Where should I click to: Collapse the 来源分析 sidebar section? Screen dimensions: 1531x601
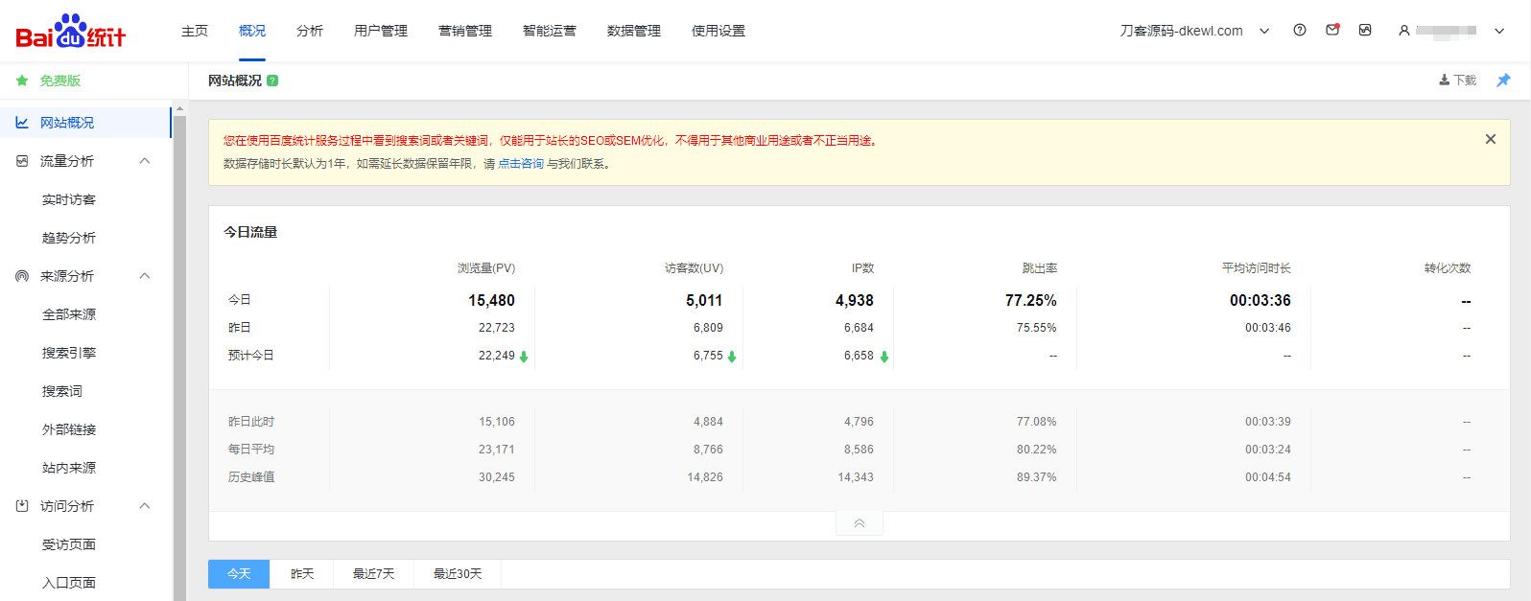(x=145, y=276)
